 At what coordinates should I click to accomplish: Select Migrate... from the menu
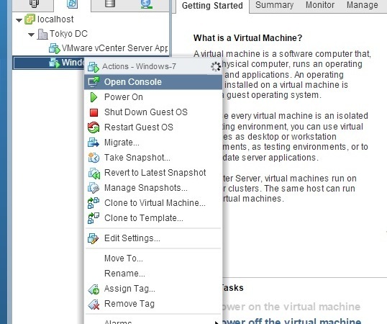point(153,143)
